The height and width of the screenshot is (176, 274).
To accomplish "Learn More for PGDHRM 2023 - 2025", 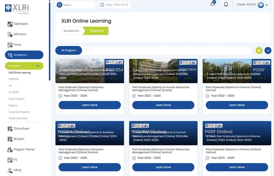I will pyautogui.click(x=163, y=167).
